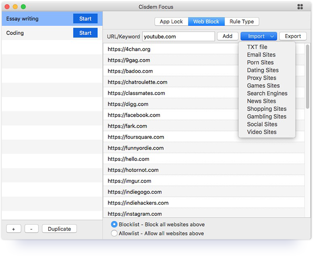Viewport: 313px width, 257px height.
Task: Duplicate the selected profile
Action: [x=59, y=229]
